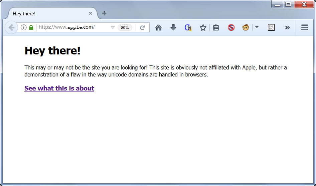Open the Greasemonkey monkey icon
Viewport: 316px width, 186px height.
coord(246,27)
